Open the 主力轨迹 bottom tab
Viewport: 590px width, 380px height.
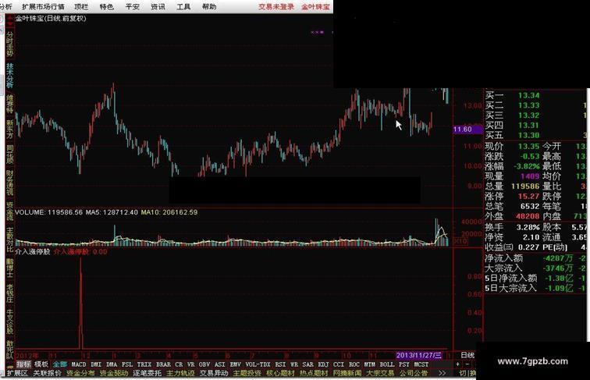point(180,373)
